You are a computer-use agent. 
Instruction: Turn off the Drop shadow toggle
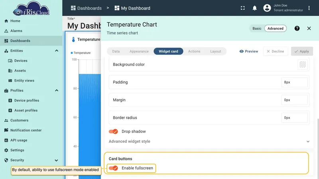pos(113,132)
